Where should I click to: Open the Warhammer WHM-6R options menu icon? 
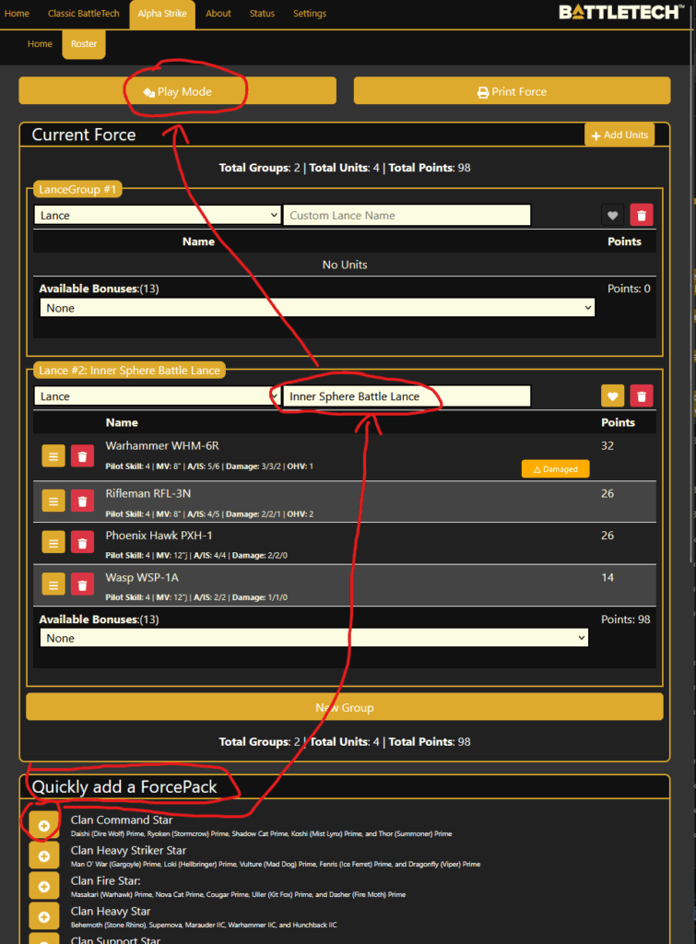(53, 457)
